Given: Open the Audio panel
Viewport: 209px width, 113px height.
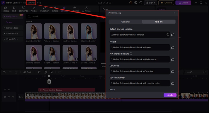Looking at the screenshot, I should (34, 9).
